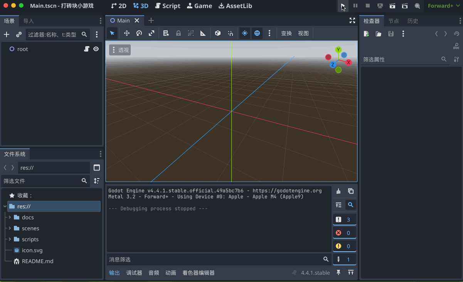
Task: Open the list selectable nodes tool
Action: point(166,33)
